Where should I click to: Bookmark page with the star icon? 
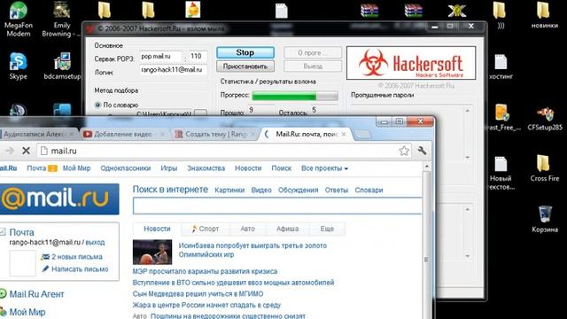(x=404, y=151)
